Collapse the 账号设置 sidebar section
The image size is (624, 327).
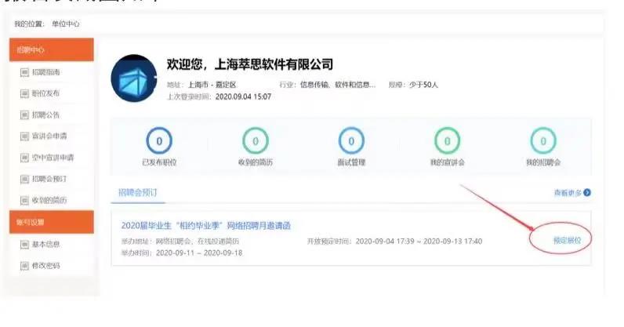[x=53, y=222]
